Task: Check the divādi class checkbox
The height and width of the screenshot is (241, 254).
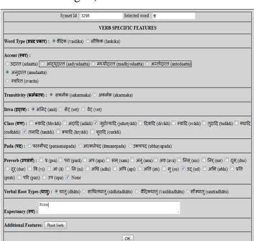Action: click(x=140, y=123)
